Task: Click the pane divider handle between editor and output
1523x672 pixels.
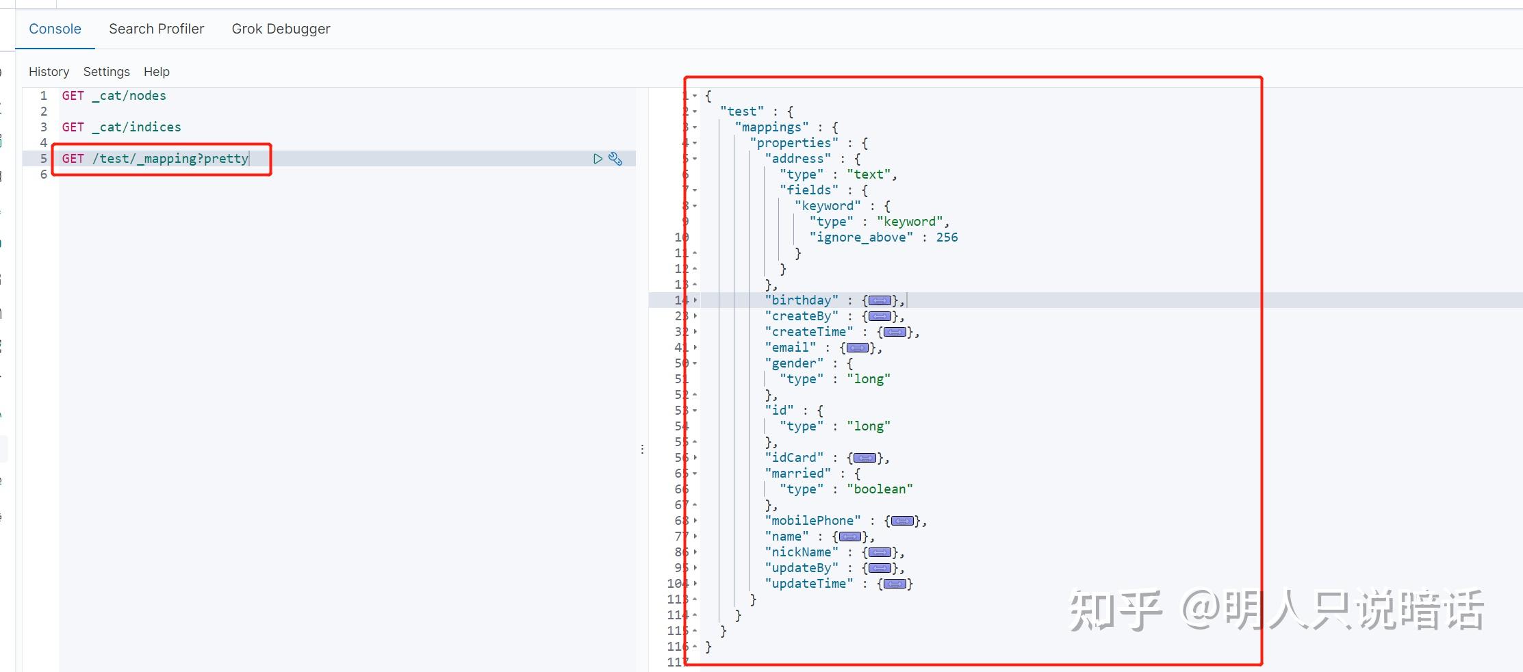Action: click(x=642, y=450)
